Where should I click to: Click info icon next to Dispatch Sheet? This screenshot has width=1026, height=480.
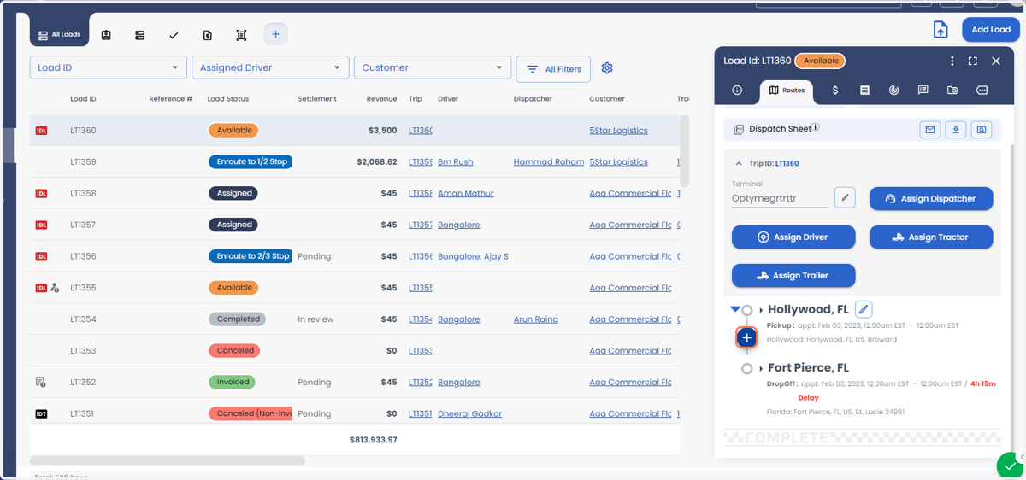[x=816, y=127]
